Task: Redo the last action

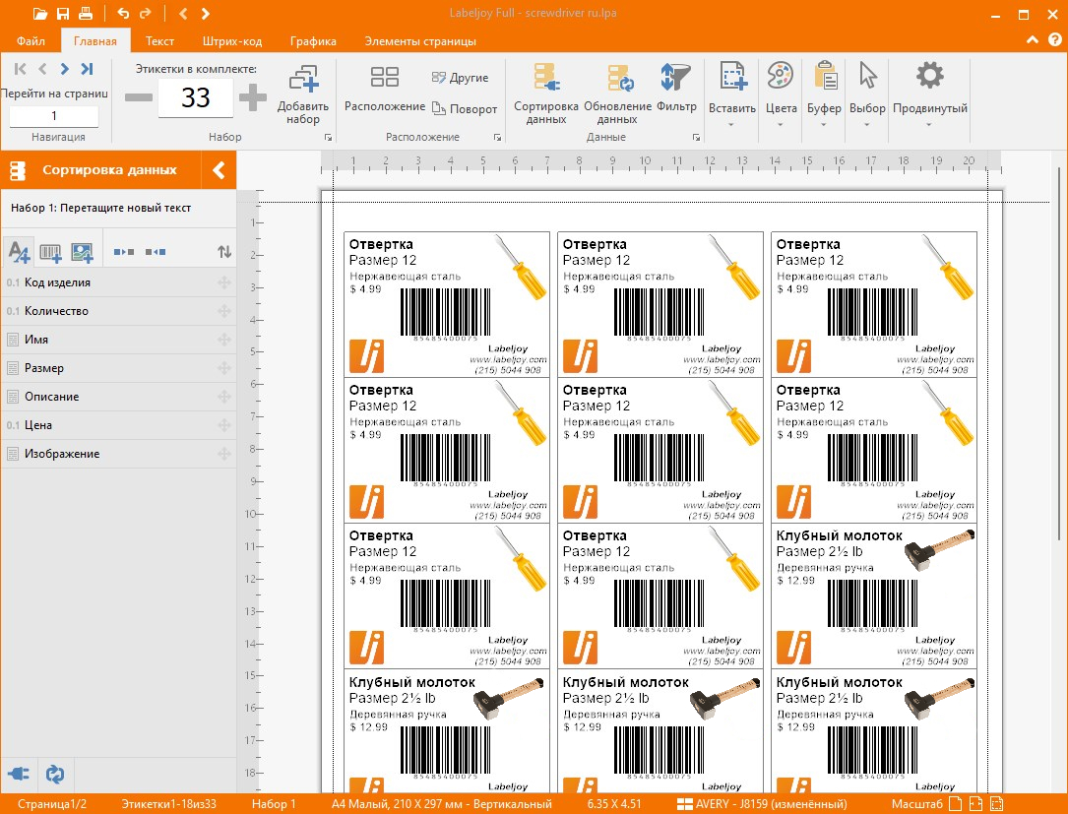Action: 145,13
